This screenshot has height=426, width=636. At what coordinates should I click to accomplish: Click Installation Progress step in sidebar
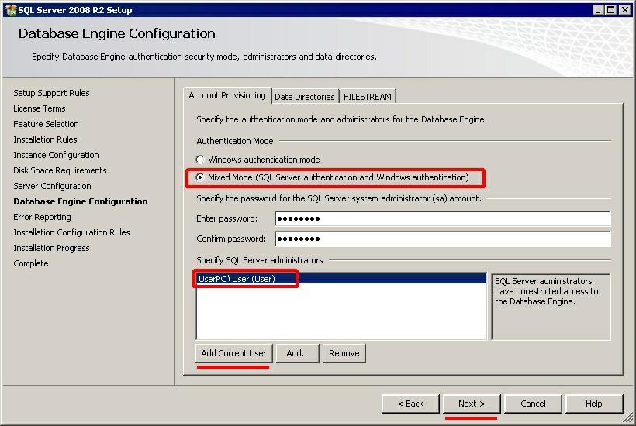coord(51,248)
